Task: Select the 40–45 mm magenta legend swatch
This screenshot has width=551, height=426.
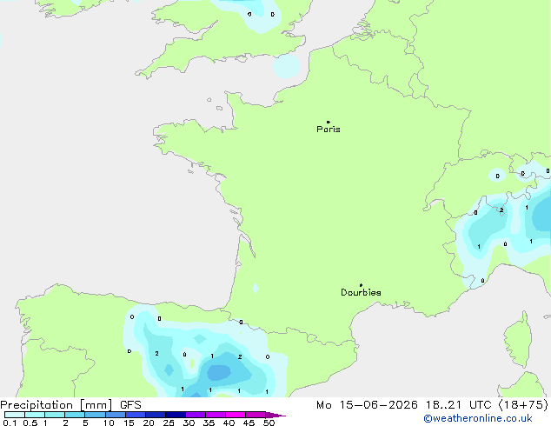Action: tap(236, 415)
